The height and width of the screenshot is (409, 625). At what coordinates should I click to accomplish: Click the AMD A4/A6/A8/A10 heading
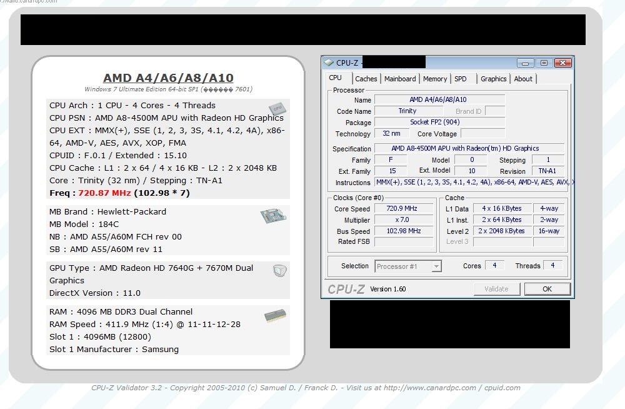coord(168,78)
